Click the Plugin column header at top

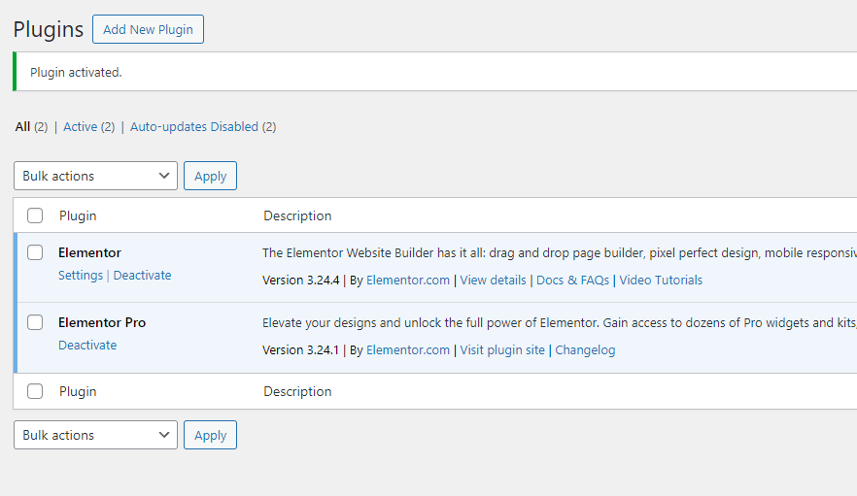click(78, 215)
